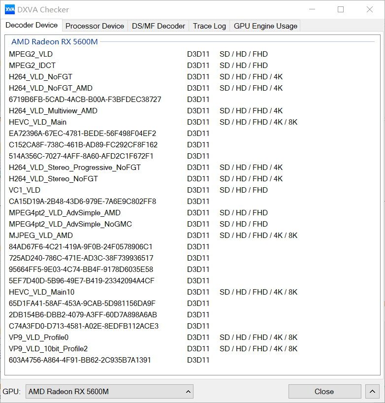Click the D3D11 label of VC1_VLD
This screenshot has width=385, height=403.
pos(198,190)
